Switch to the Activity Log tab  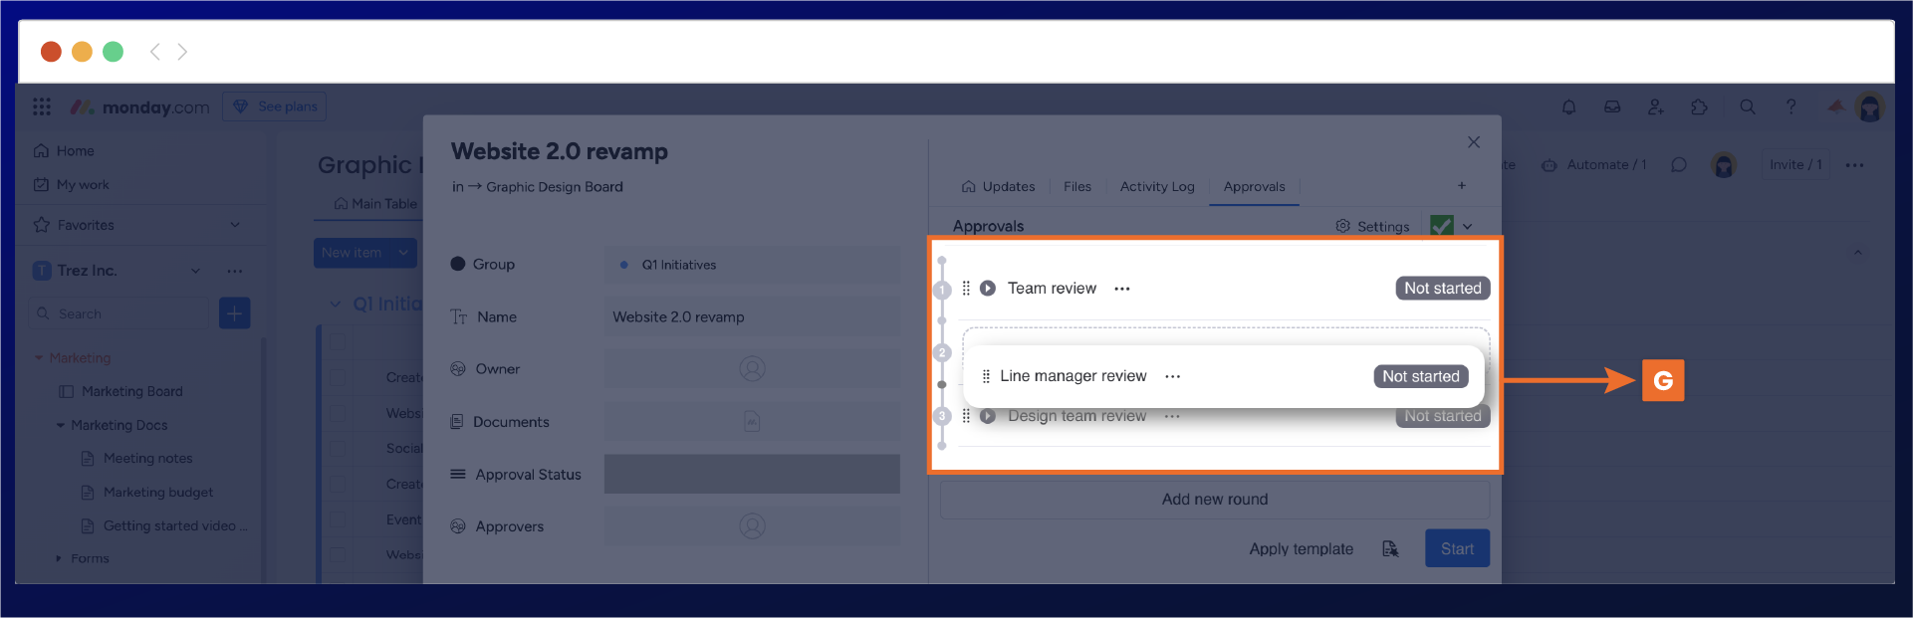[x=1156, y=187]
